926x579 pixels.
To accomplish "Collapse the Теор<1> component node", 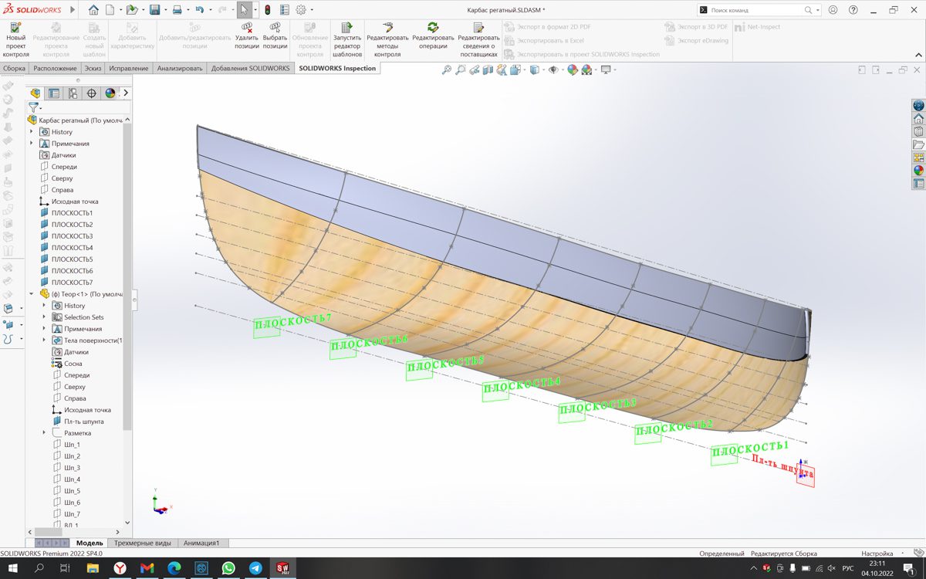I will pos(32,294).
